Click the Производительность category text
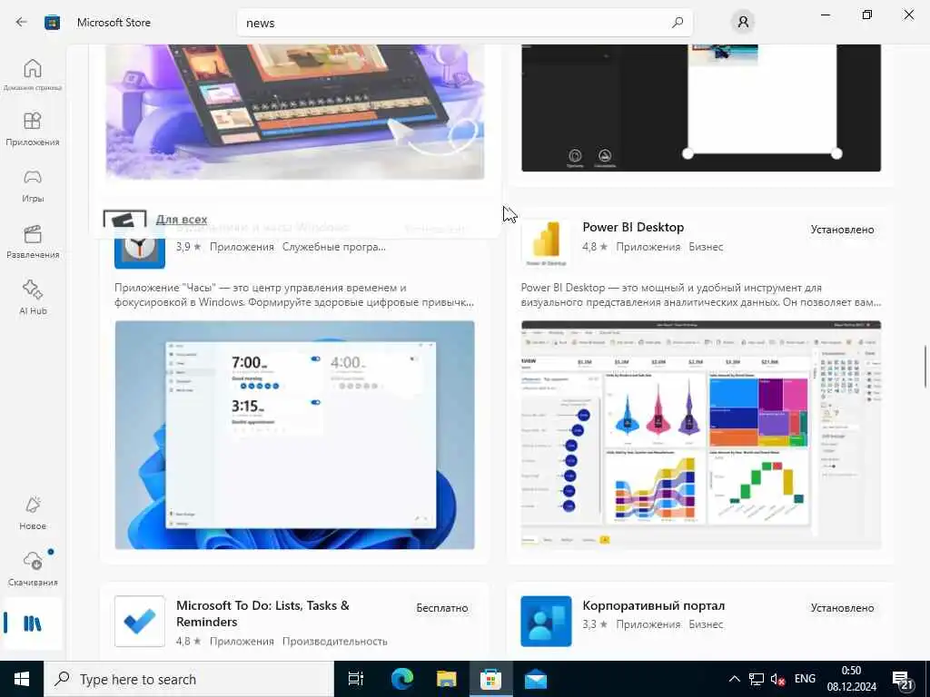Image resolution: width=930 pixels, height=697 pixels. [334, 642]
